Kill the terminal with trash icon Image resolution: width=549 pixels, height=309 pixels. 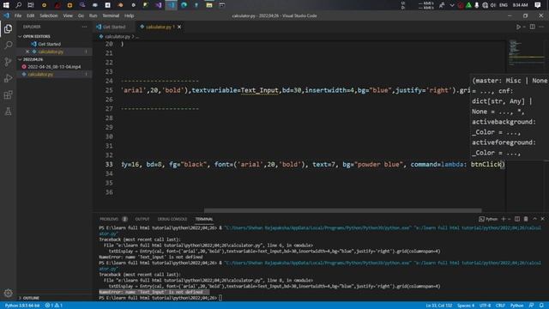(526, 219)
